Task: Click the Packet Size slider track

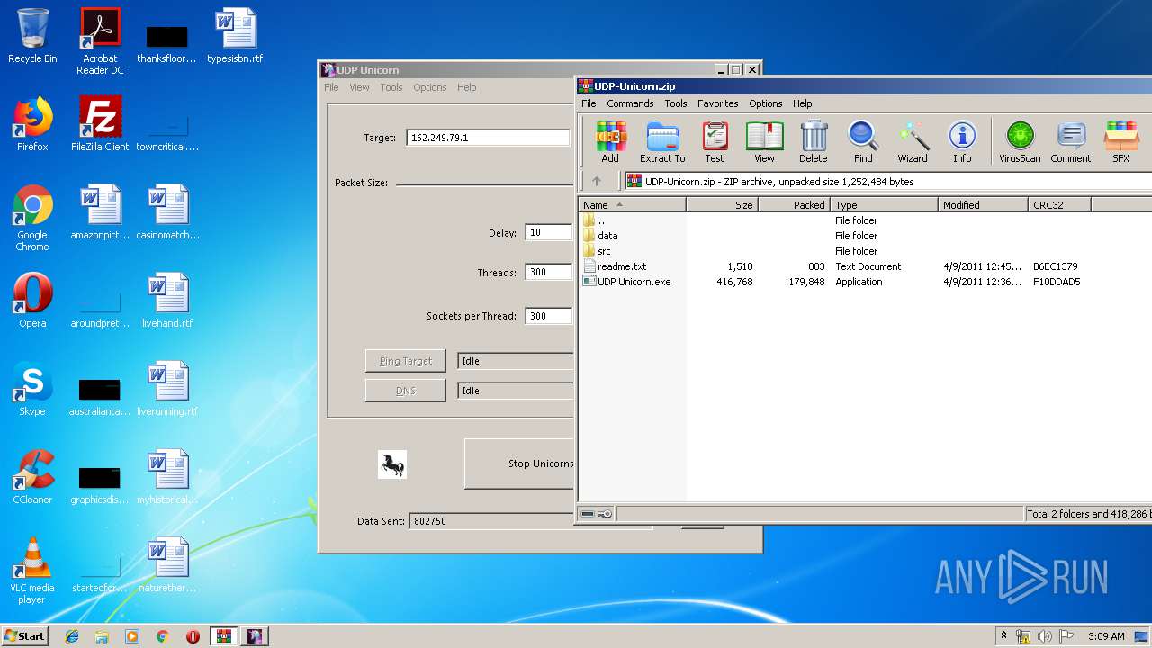Action: [484, 184]
